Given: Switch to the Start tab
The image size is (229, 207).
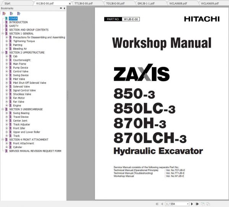Looking at the screenshot, I should (x=7, y=3).
